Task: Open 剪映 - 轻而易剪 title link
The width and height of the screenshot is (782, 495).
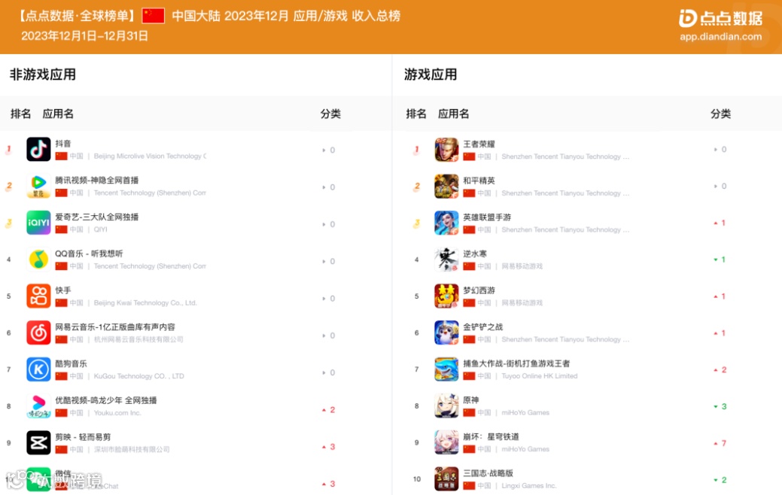Action: tap(83, 436)
